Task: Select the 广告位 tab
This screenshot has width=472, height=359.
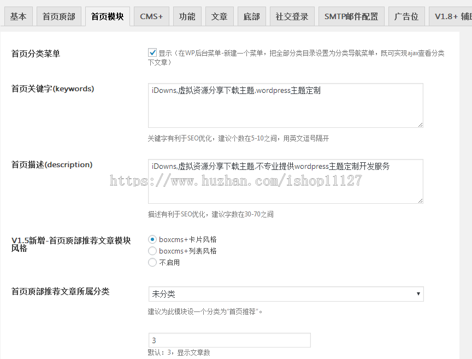Action: coord(406,16)
